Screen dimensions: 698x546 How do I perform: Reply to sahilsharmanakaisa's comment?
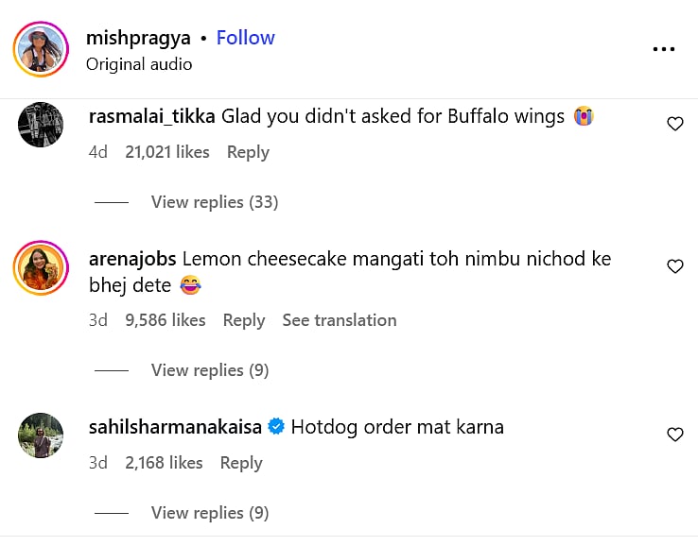tap(240, 463)
